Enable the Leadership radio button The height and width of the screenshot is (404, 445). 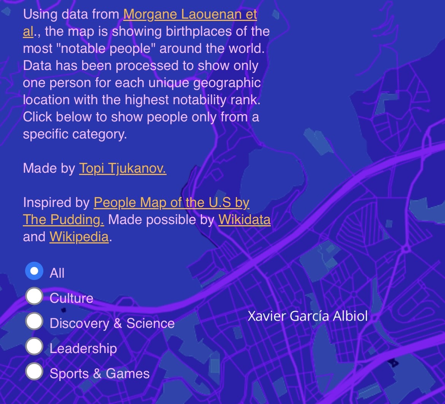click(34, 347)
